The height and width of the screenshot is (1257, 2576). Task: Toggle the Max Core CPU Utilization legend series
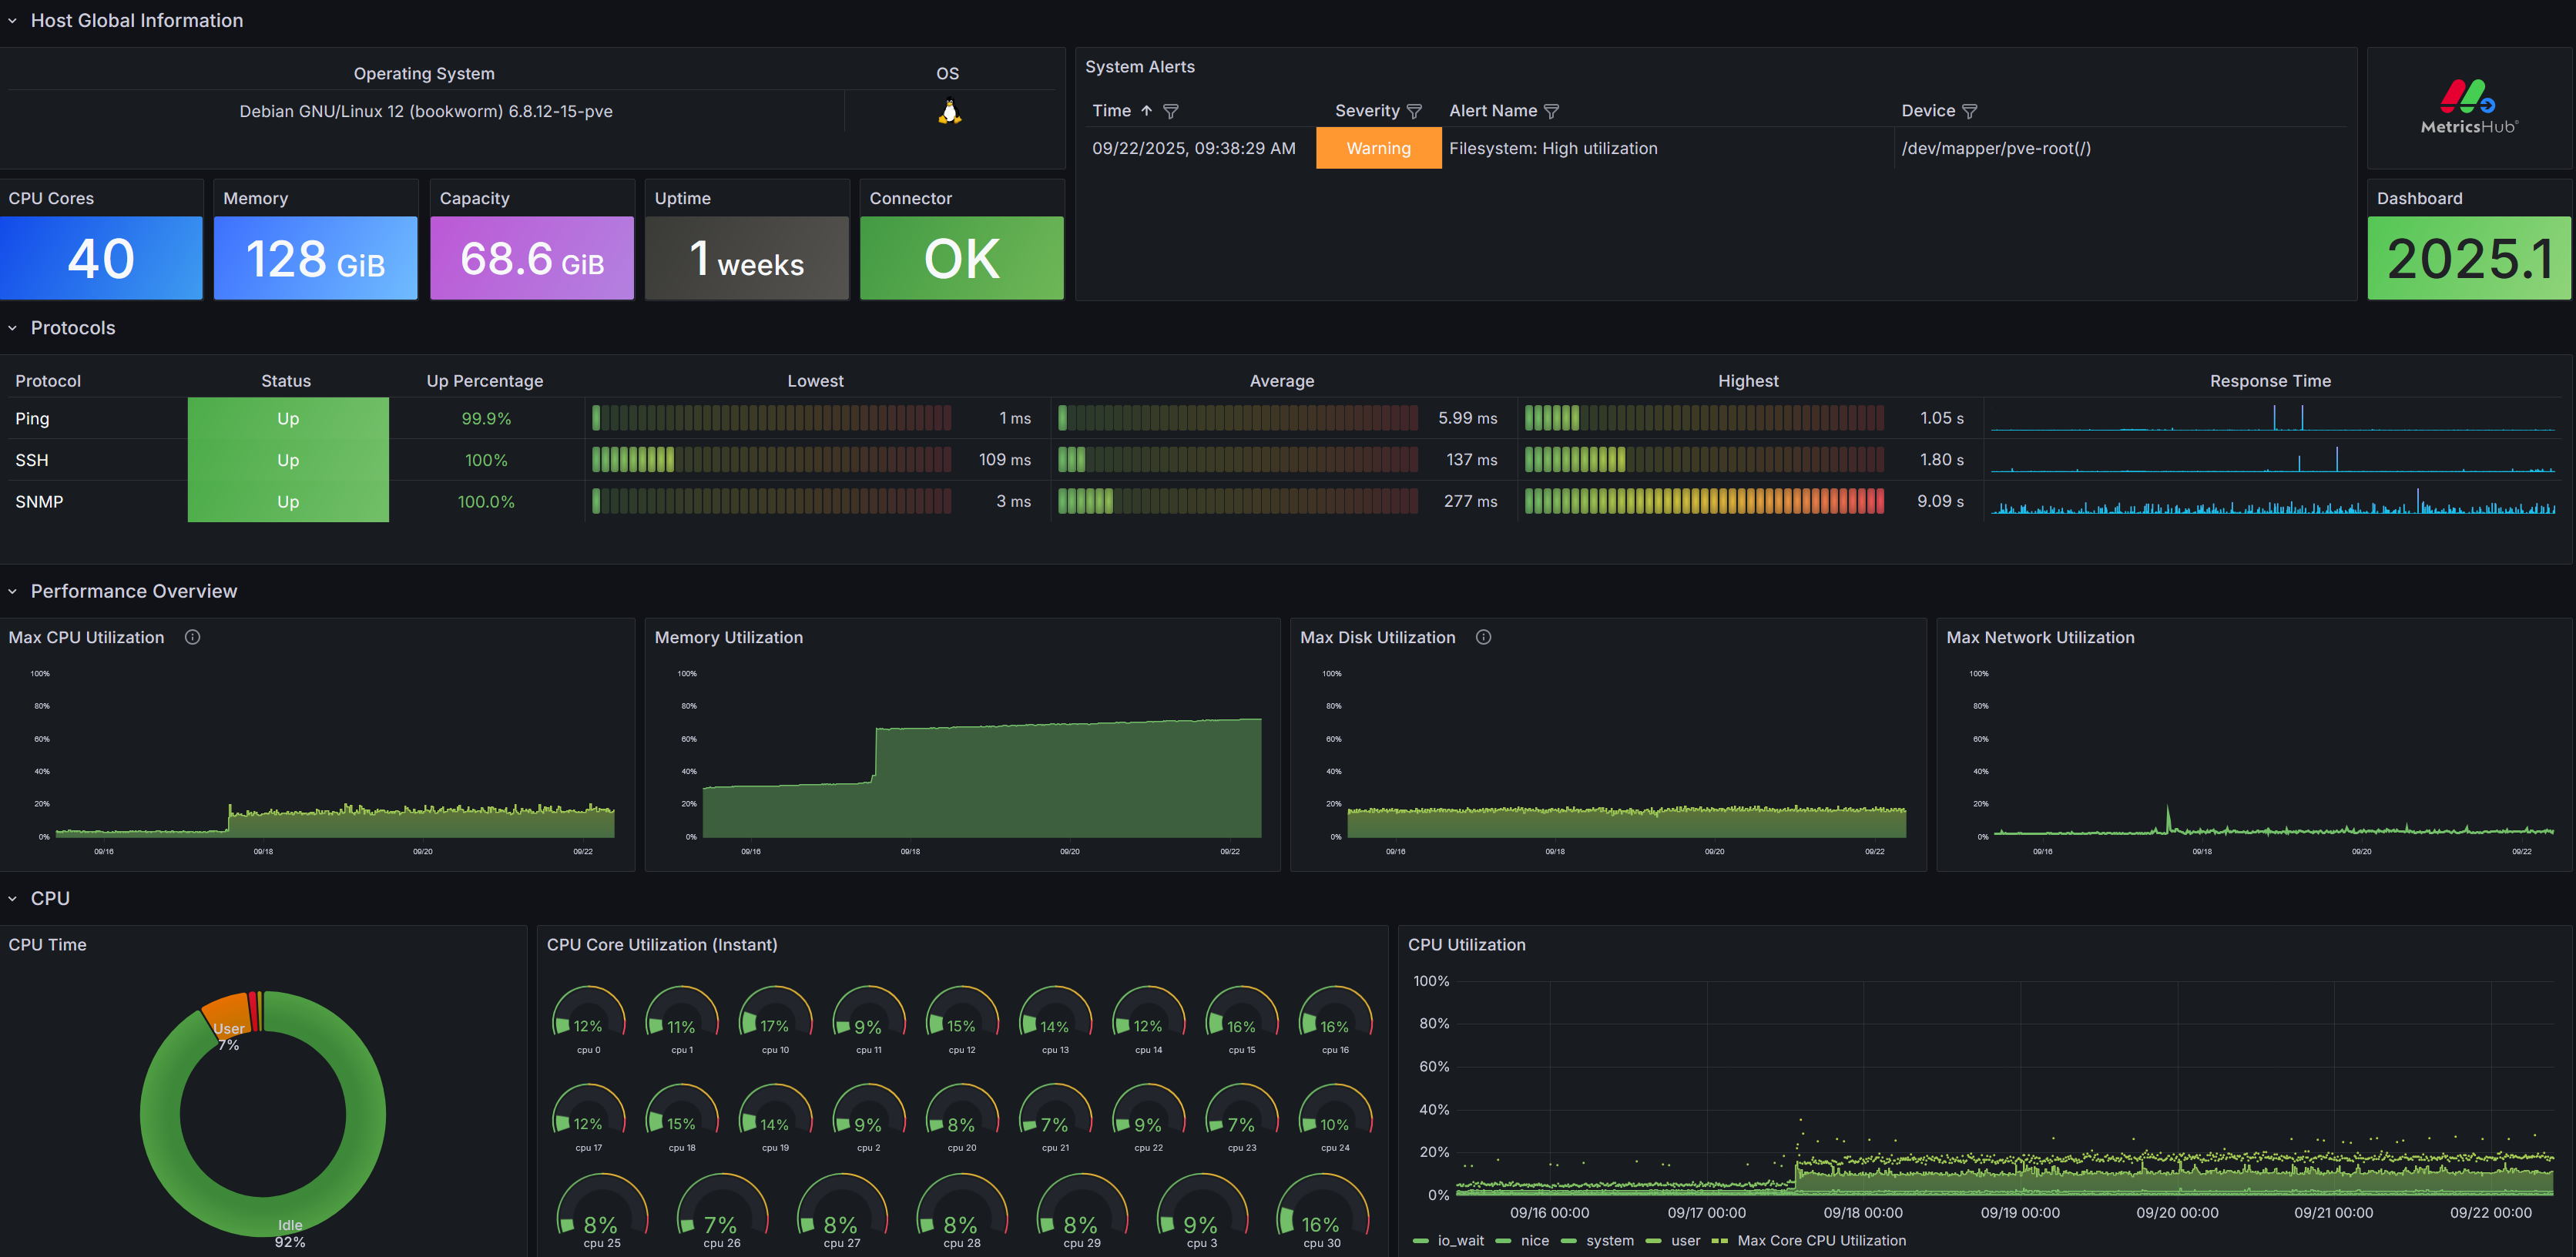click(x=1809, y=1240)
